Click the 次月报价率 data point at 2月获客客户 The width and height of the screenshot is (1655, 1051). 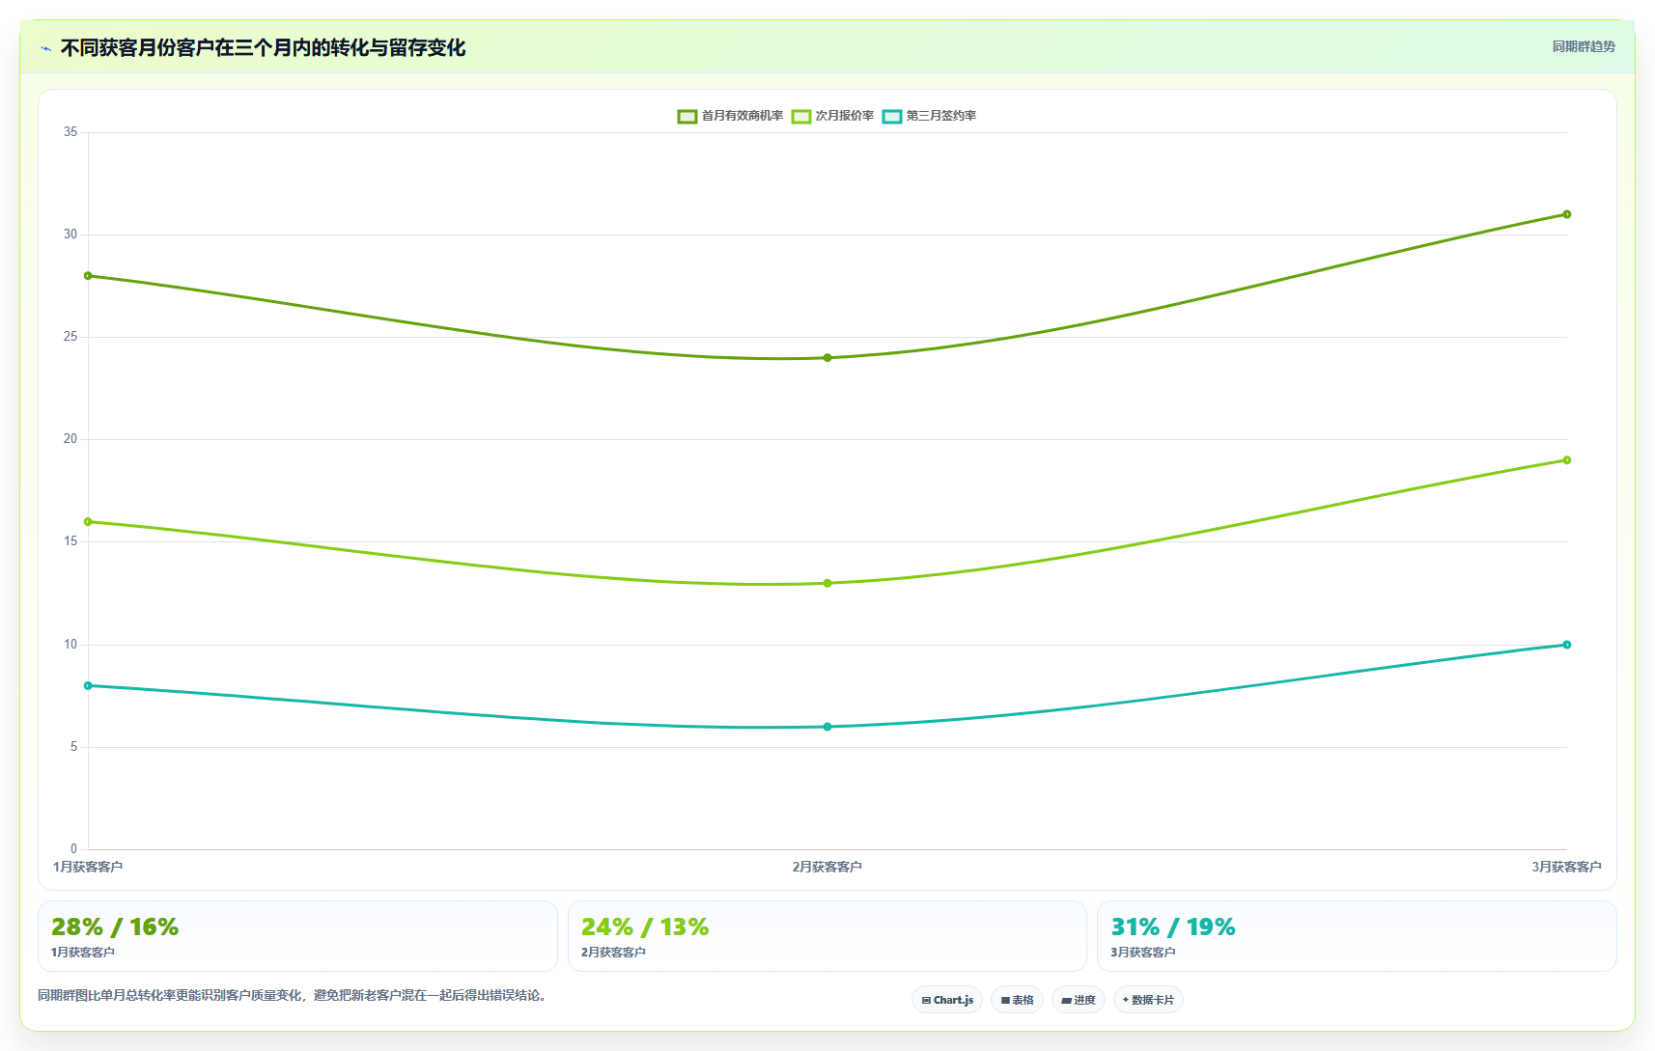coord(827,583)
